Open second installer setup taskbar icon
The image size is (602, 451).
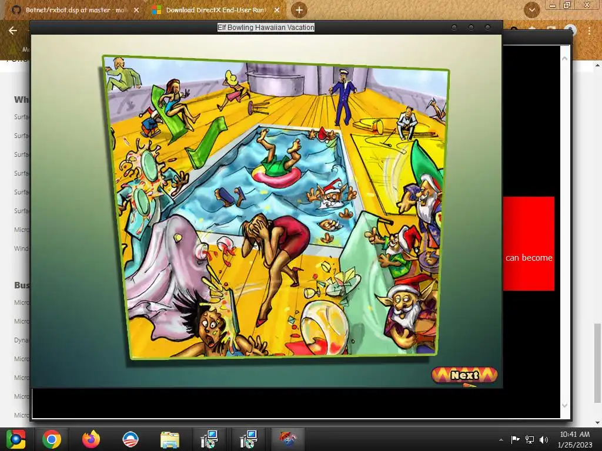point(249,439)
